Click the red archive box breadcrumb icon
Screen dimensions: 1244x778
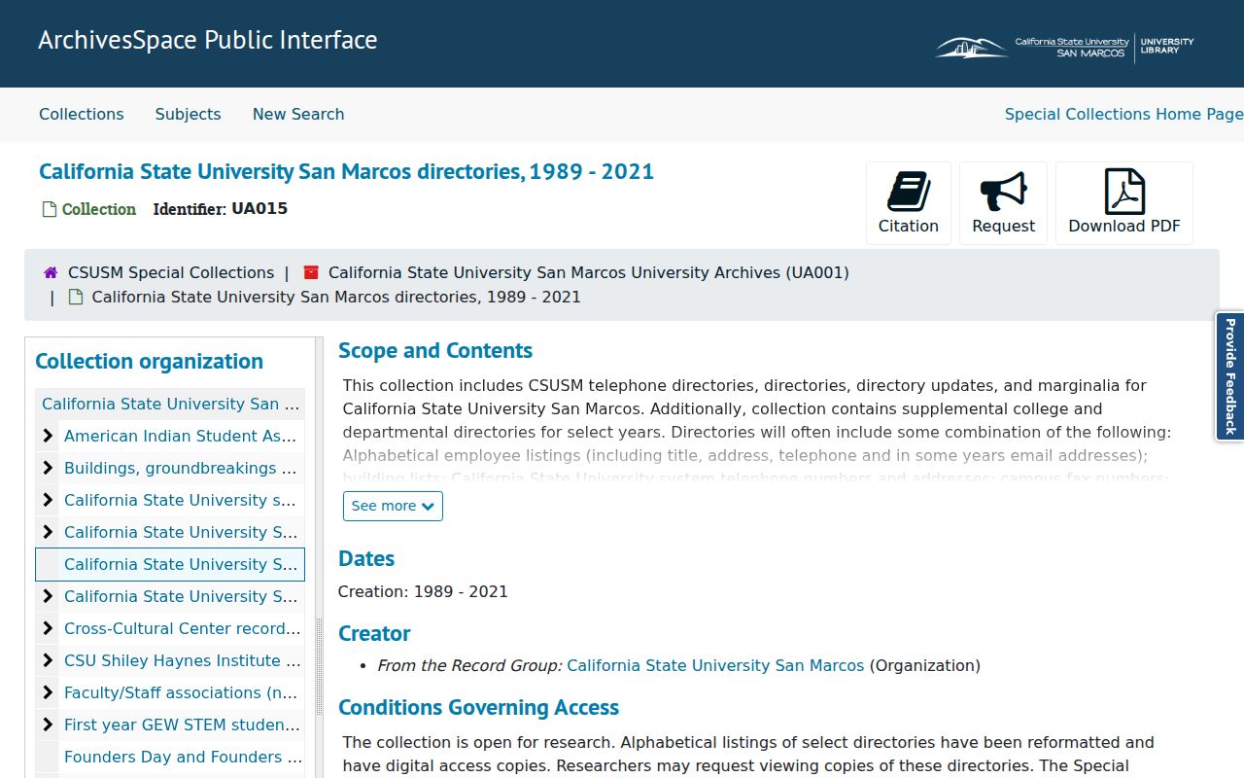coord(311,273)
